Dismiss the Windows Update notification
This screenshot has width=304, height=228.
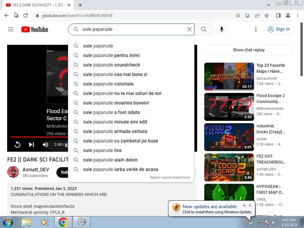click(250, 205)
